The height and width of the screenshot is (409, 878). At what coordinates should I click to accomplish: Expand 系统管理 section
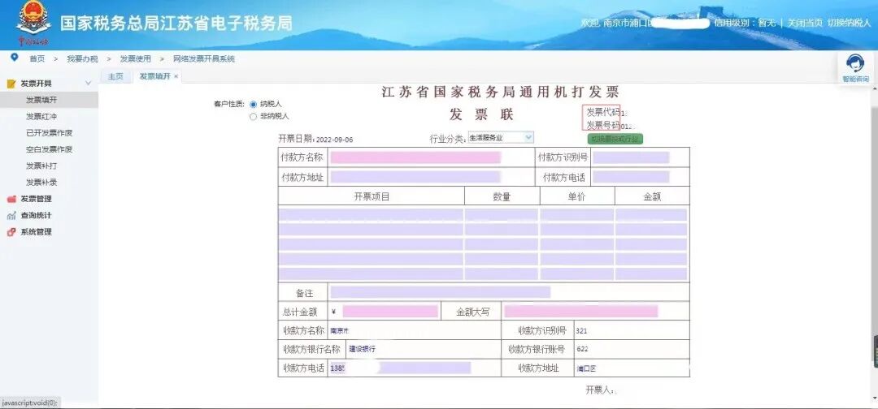[37, 232]
